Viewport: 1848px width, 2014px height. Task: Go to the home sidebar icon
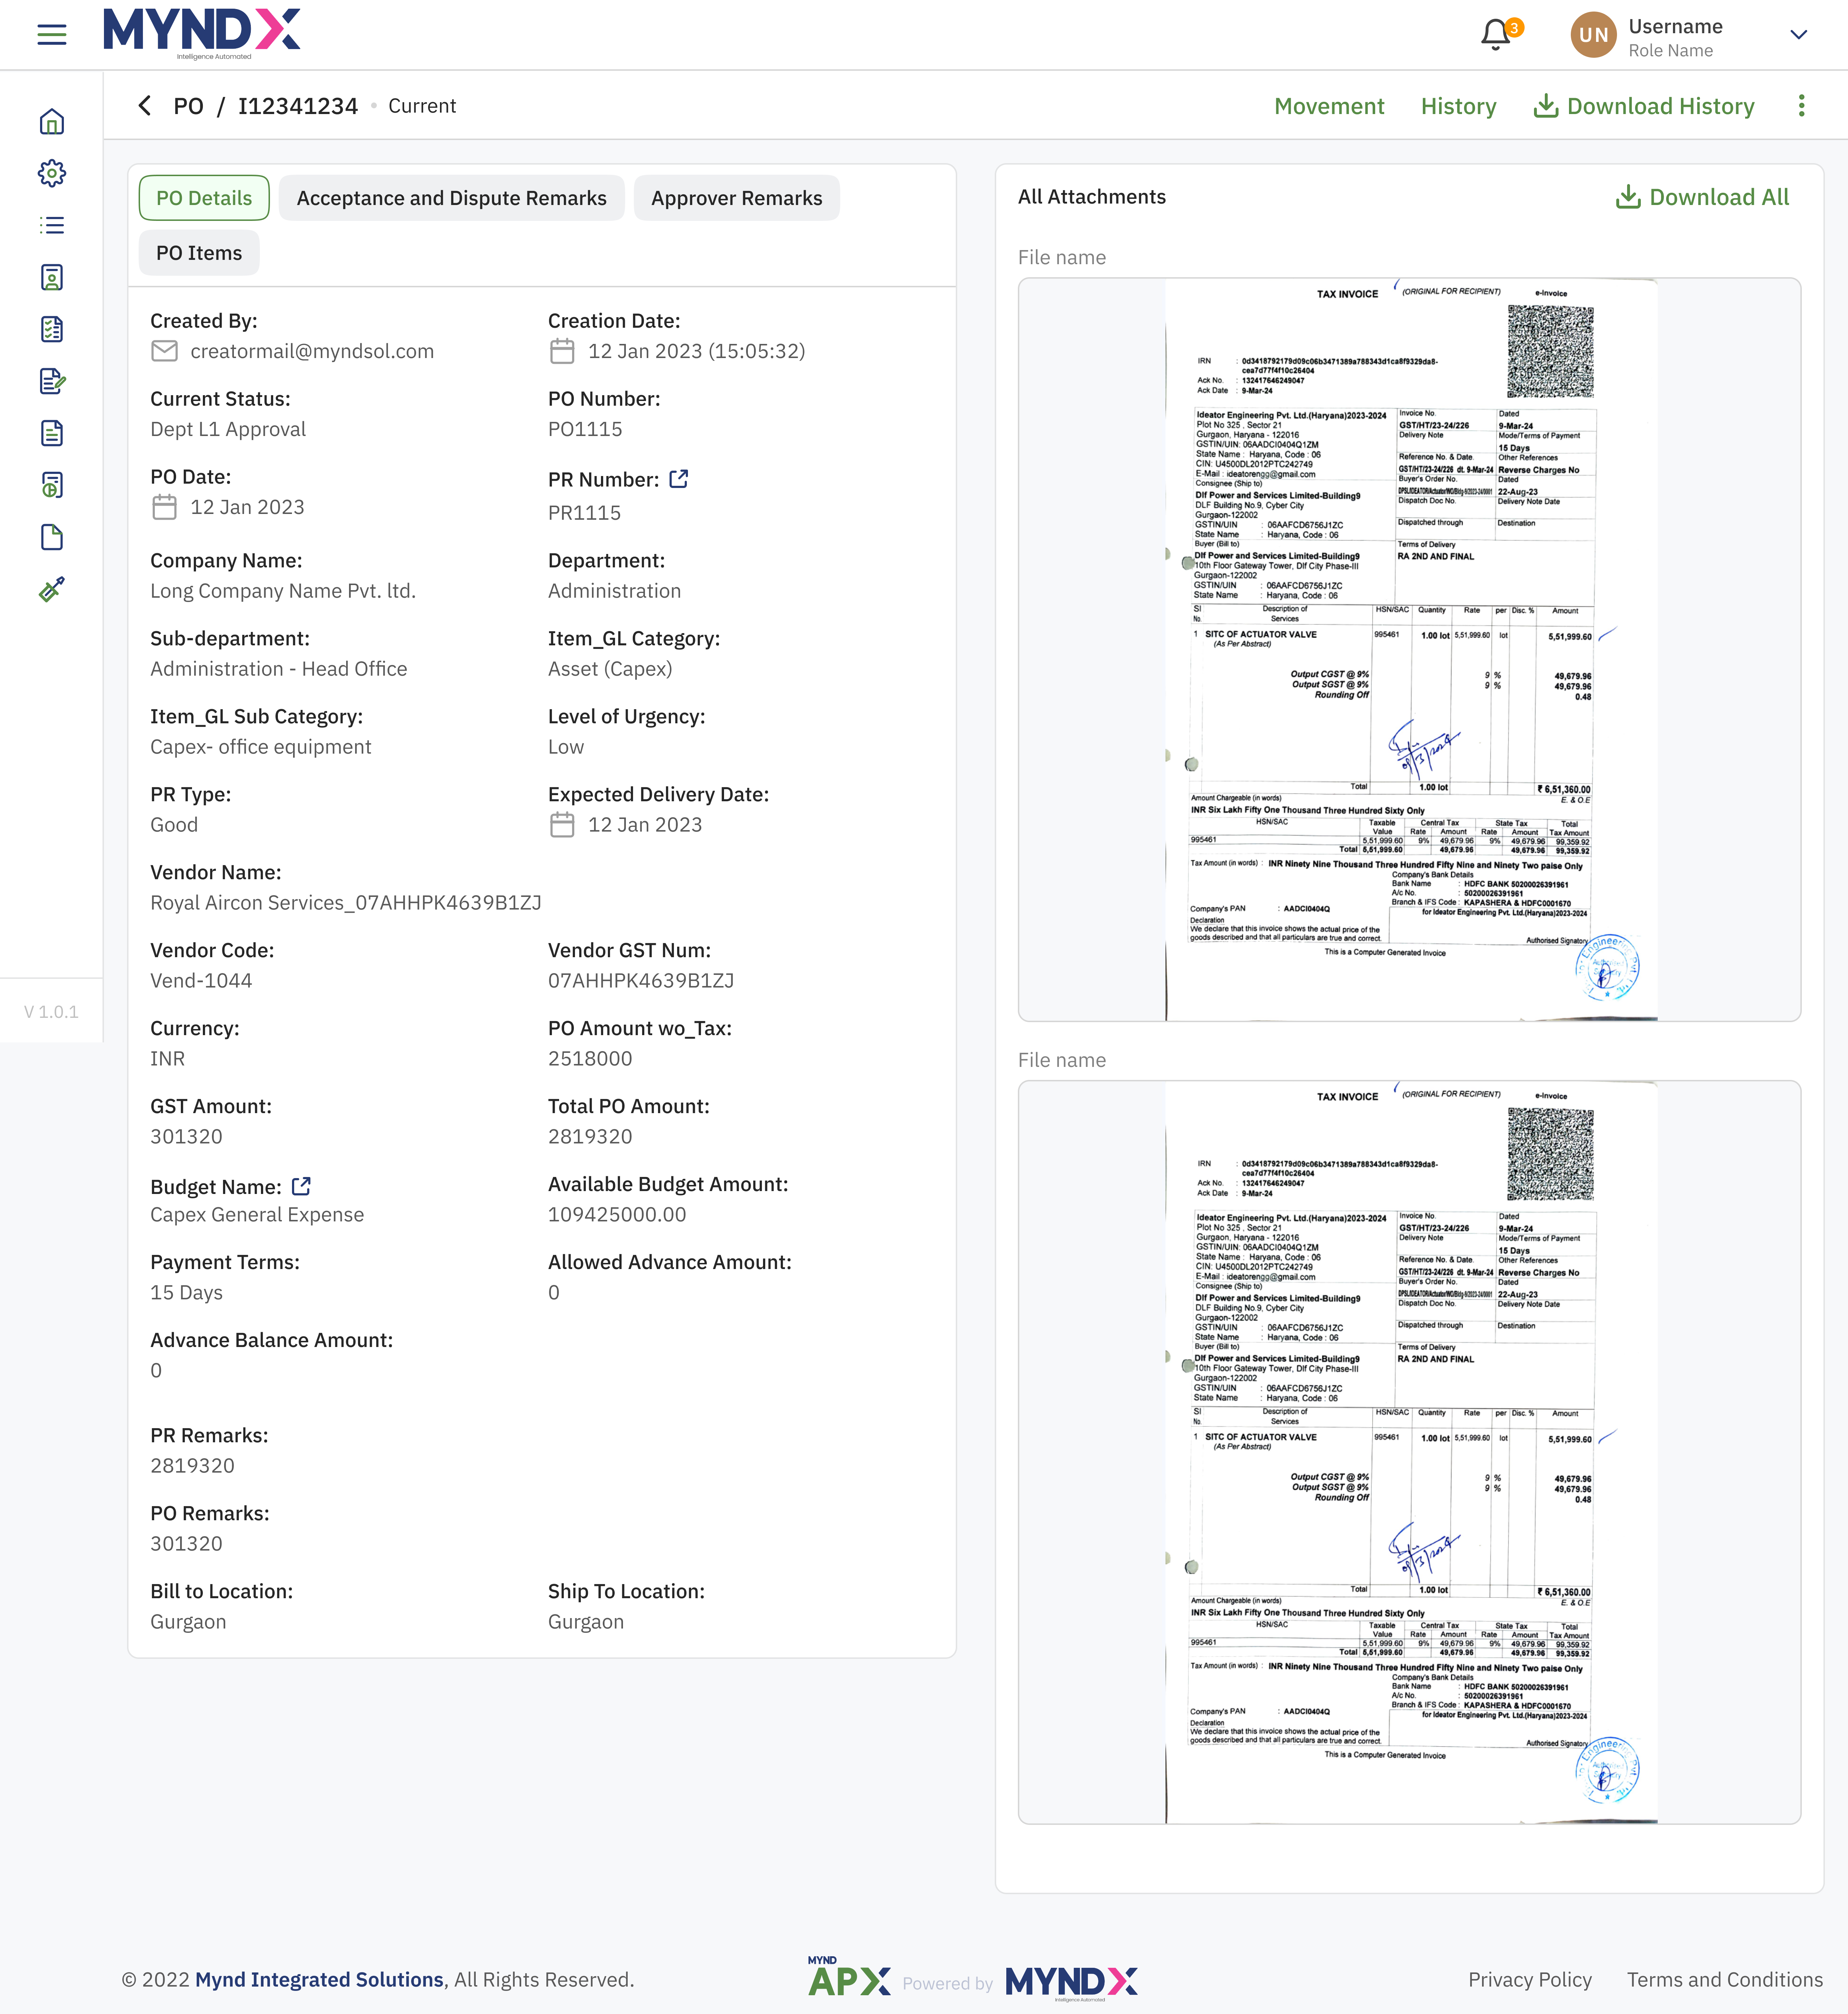point(52,122)
